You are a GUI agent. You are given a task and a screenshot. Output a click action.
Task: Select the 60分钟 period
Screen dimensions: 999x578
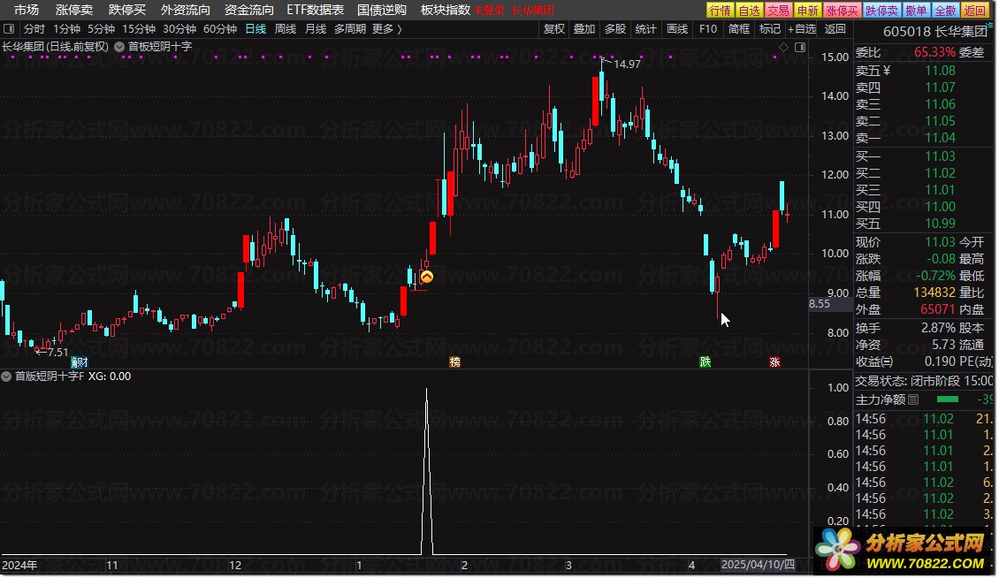[x=220, y=28]
